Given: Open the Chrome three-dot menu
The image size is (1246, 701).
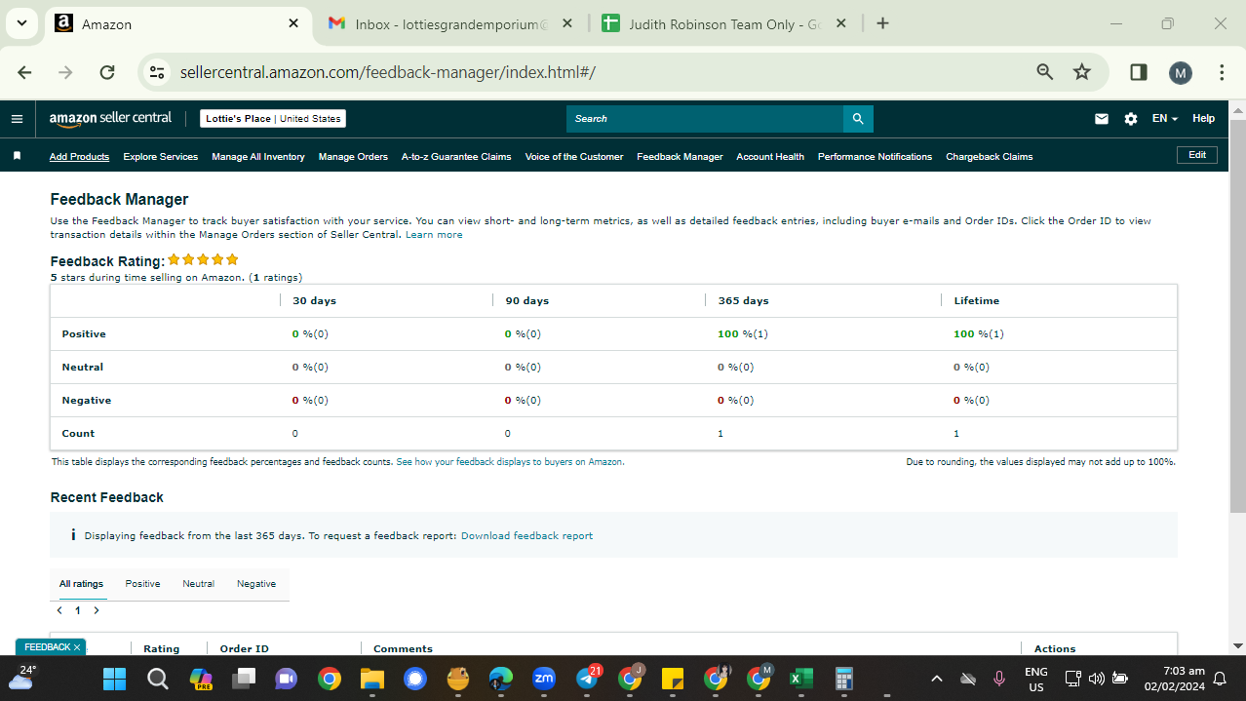Looking at the screenshot, I should [x=1222, y=72].
